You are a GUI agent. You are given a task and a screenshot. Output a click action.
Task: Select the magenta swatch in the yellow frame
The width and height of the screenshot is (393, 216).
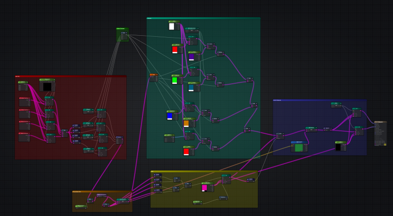click(x=204, y=188)
